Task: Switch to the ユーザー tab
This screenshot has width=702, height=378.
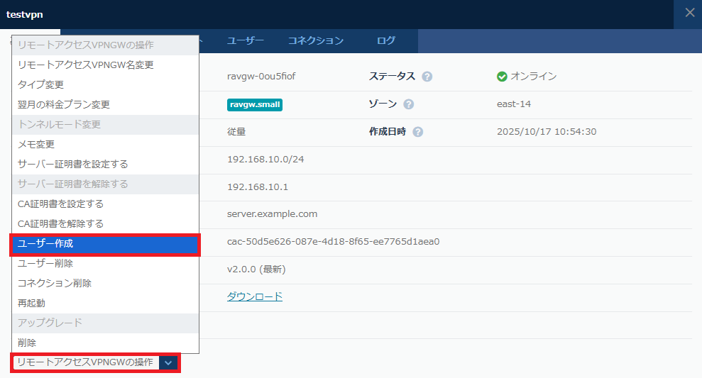Action: coord(246,40)
